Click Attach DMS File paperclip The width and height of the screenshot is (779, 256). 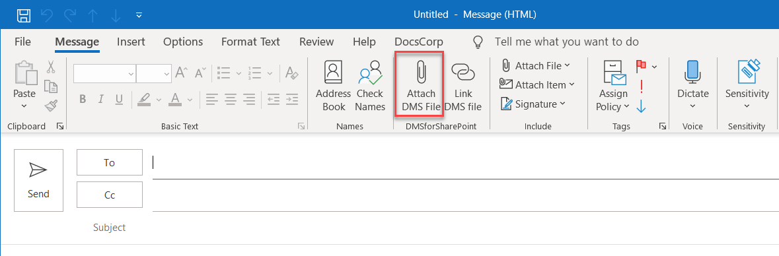(421, 86)
